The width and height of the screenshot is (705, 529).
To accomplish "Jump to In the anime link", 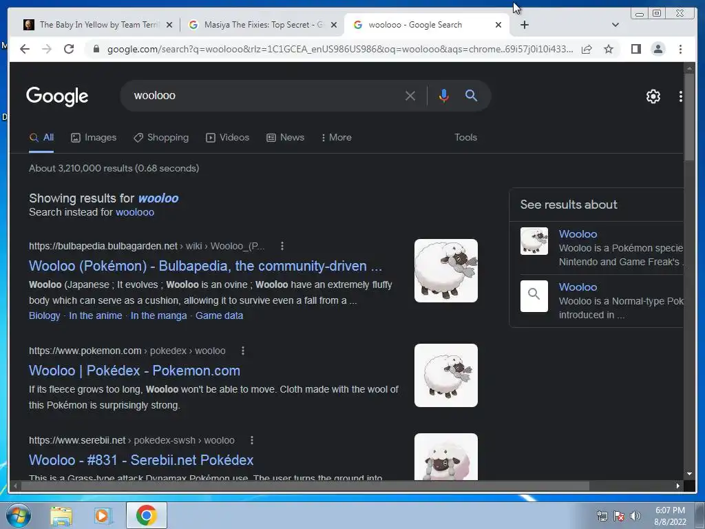I will coord(95,315).
